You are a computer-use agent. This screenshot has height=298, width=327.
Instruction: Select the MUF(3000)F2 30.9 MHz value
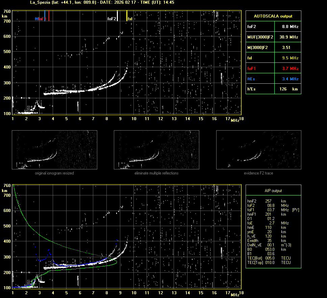(290, 37)
